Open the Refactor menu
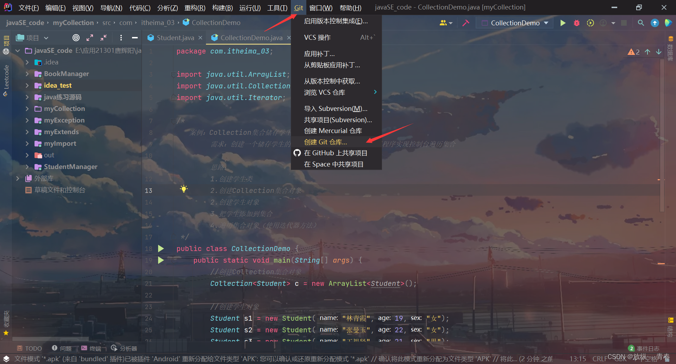 click(x=195, y=8)
